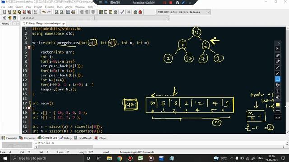Select the rectangle tool in the drawing palette
This screenshot has height=162, width=289.
click(278, 79)
